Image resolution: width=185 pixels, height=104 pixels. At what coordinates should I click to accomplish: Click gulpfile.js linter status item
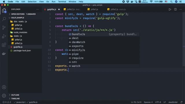click(32, 102)
